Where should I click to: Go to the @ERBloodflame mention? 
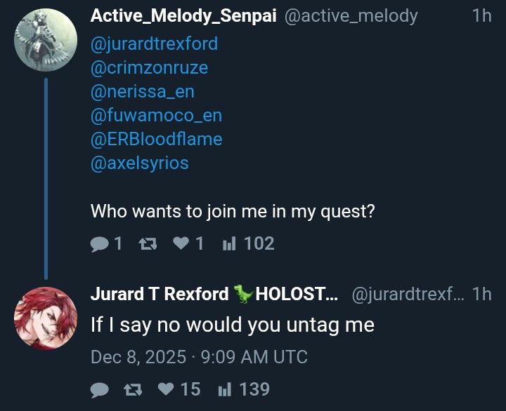pos(156,140)
